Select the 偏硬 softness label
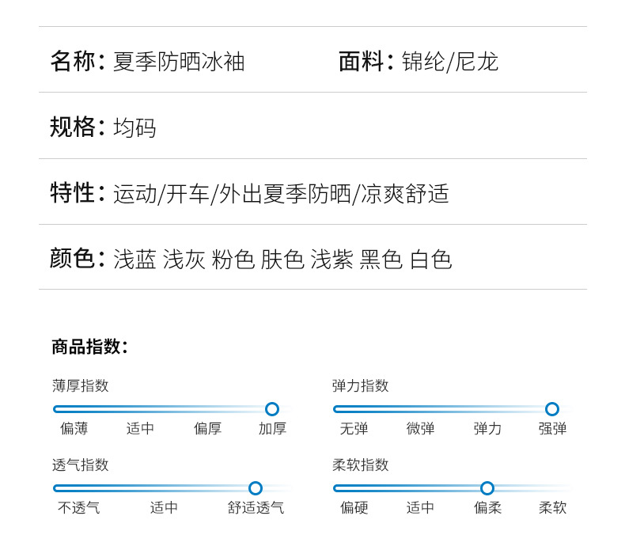This screenshot has width=625, height=550. 354,508
